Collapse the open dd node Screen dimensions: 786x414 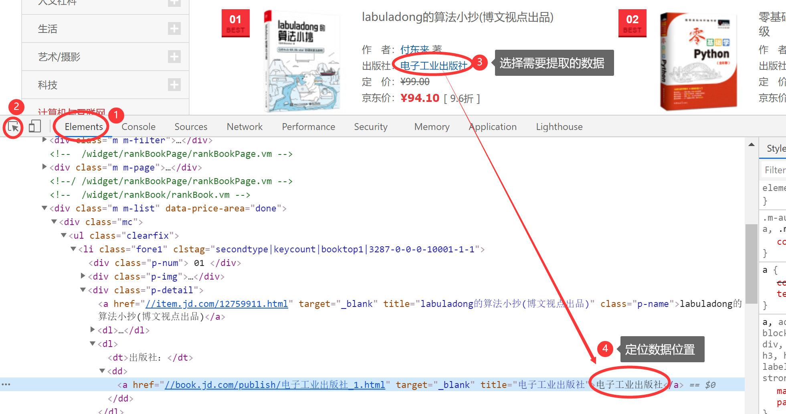[102, 371]
